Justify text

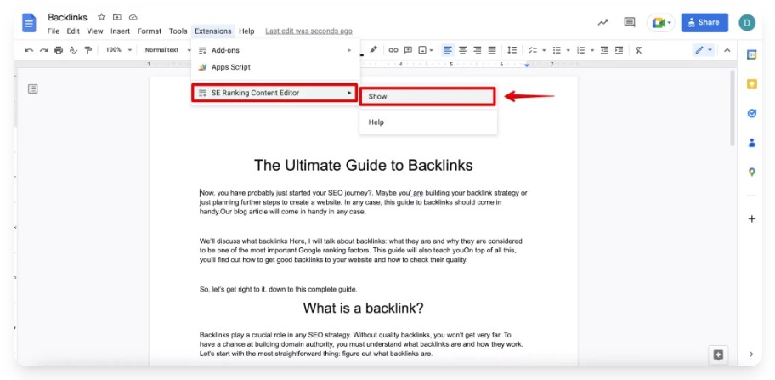[492, 50]
